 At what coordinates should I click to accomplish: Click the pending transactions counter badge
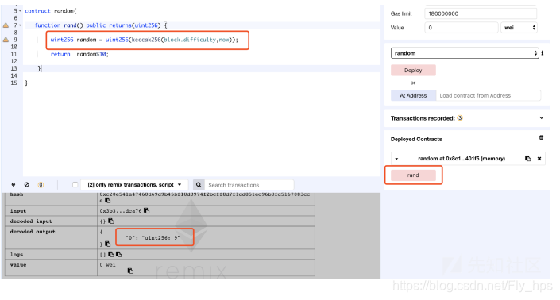click(41, 184)
